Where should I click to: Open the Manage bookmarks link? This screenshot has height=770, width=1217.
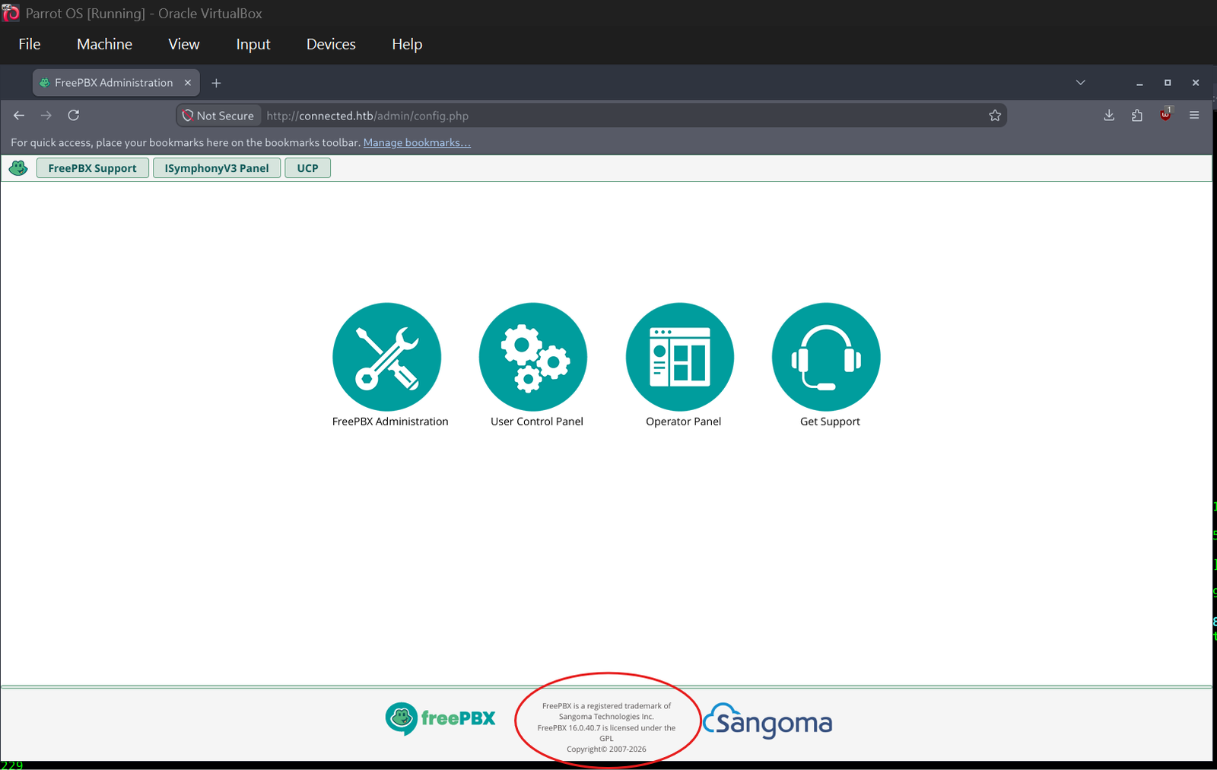coord(417,142)
